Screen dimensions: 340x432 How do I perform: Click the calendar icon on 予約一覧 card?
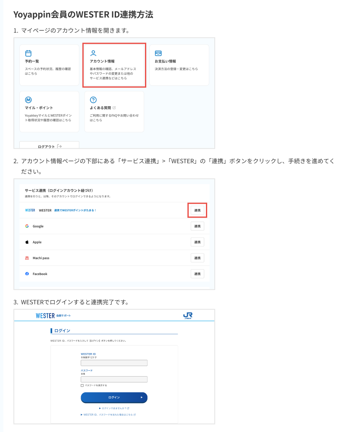[x=29, y=53]
